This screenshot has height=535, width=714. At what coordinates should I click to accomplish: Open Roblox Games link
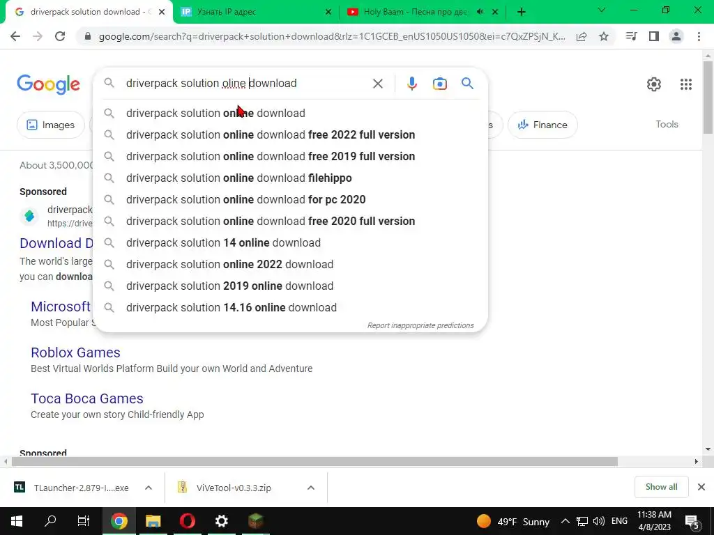(75, 352)
